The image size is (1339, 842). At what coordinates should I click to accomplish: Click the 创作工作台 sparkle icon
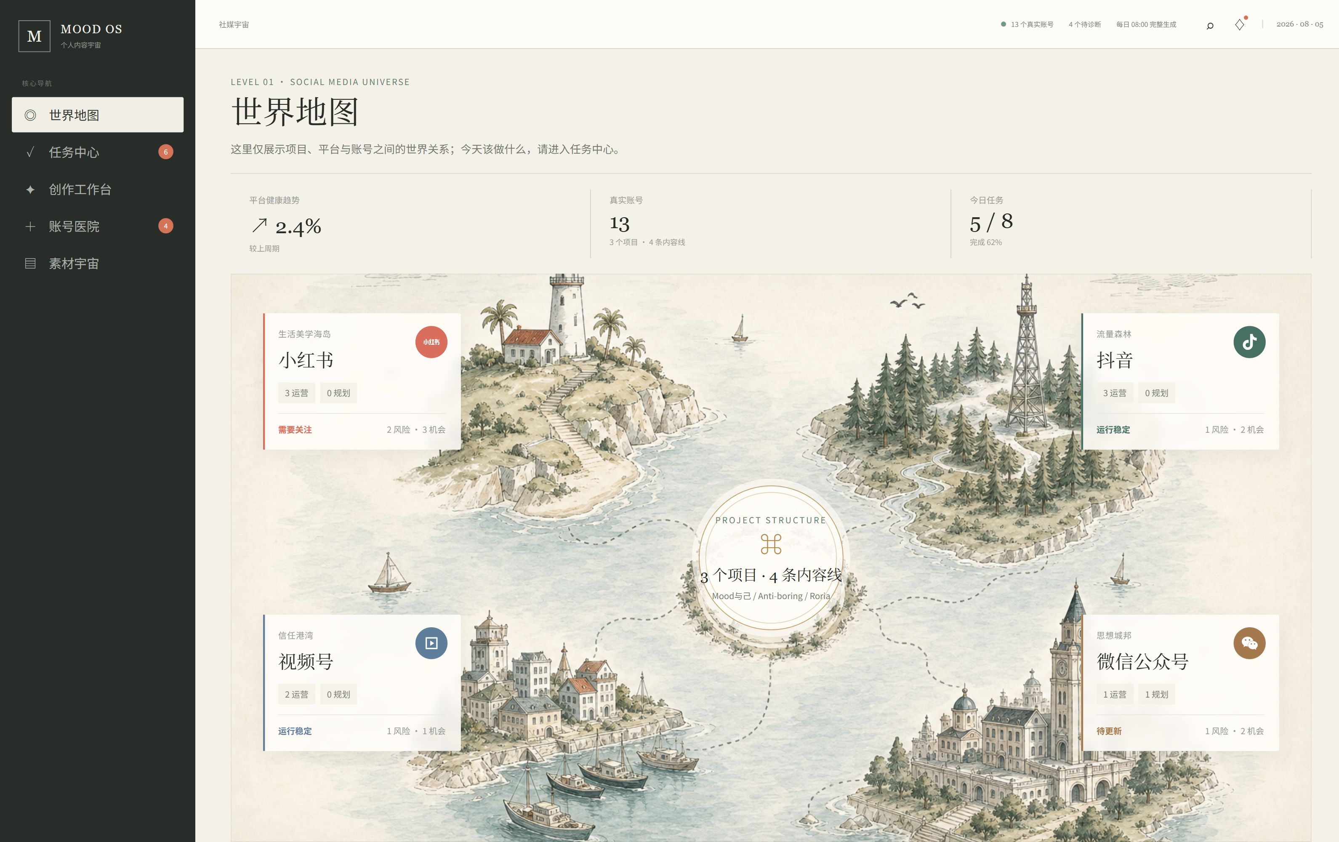31,189
